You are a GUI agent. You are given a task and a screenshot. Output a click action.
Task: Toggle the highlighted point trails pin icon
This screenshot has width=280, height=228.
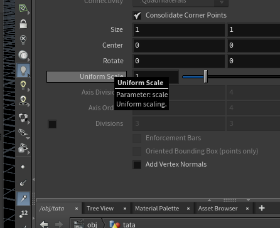coord(23,199)
